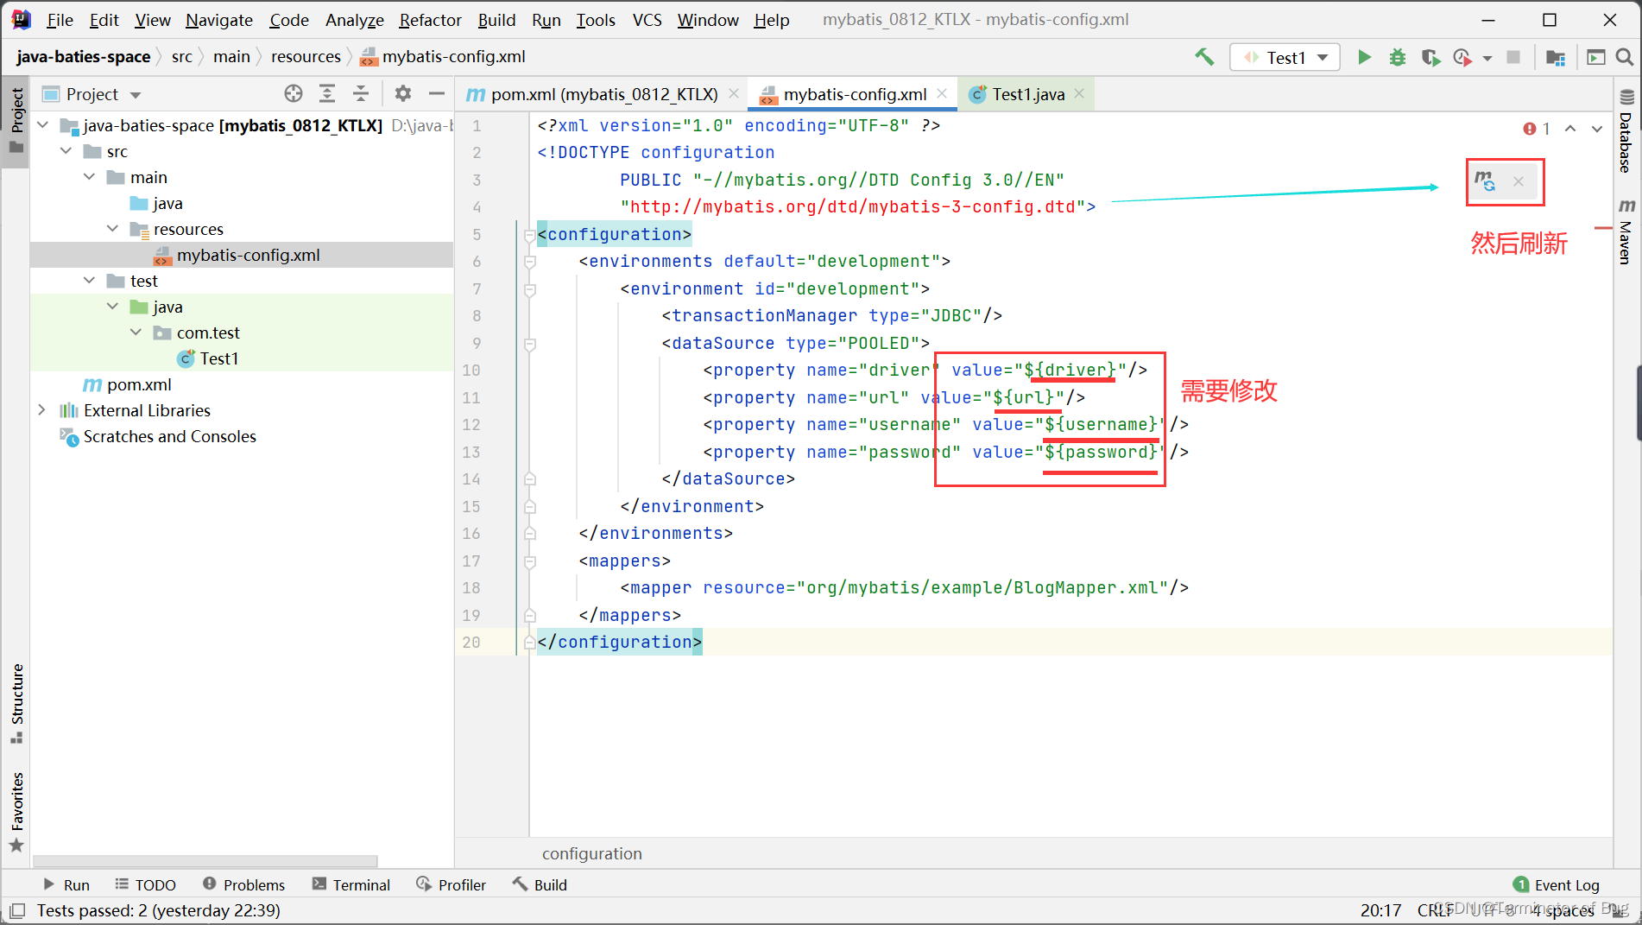Select pom.xml in project tree
This screenshot has width=1642, height=925.
point(242,384)
